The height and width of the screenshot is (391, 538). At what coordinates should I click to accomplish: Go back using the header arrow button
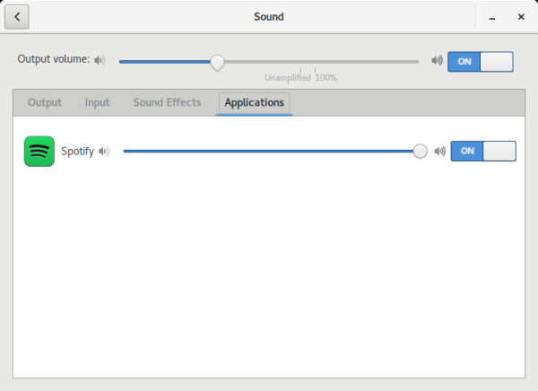pyautogui.click(x=19, y=16)
